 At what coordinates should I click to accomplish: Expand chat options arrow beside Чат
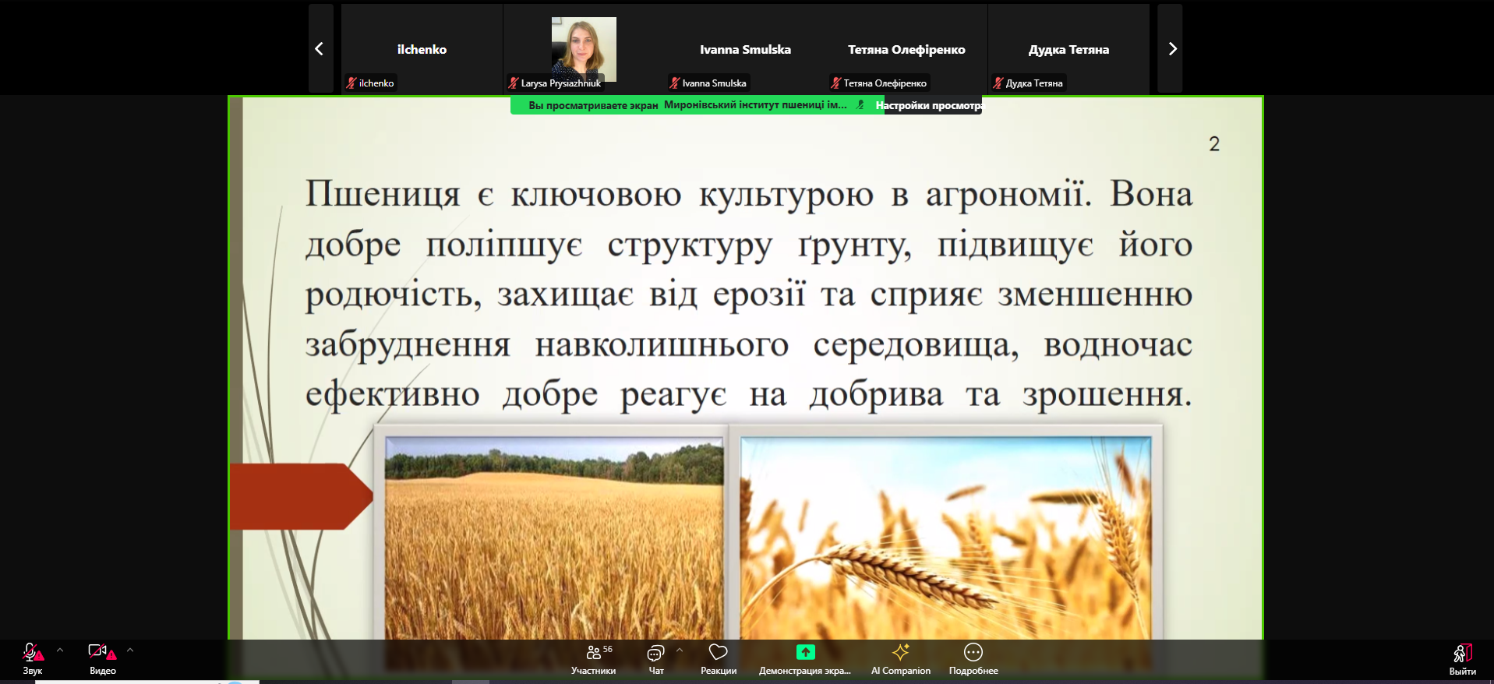[680, 650]
